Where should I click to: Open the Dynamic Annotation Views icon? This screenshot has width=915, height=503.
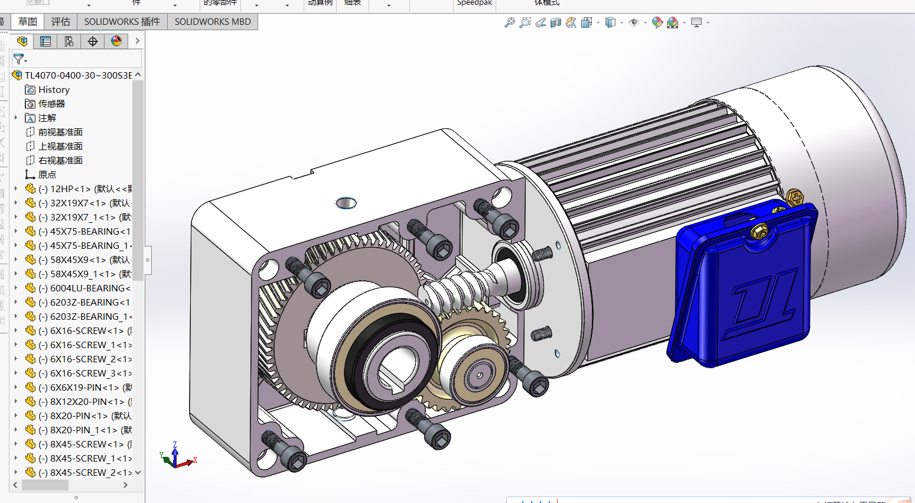571,22
